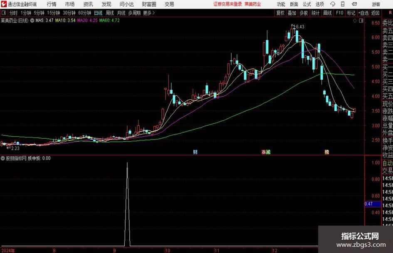
Task: Click the diamond icon at chart top-right
Action: (355, 21)
